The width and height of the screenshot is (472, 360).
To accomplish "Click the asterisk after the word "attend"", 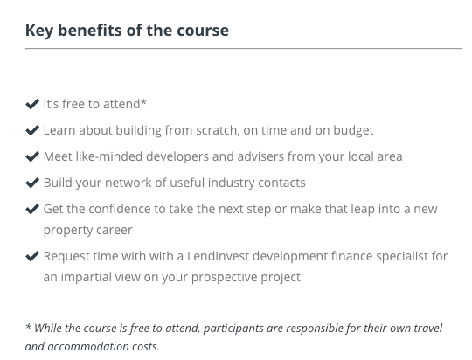I will [143, 102].
